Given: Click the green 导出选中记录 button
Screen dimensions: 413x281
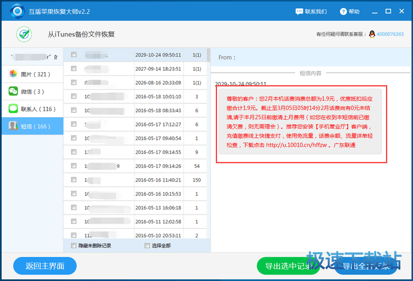Looking at the screenshot, I should 289,266.
